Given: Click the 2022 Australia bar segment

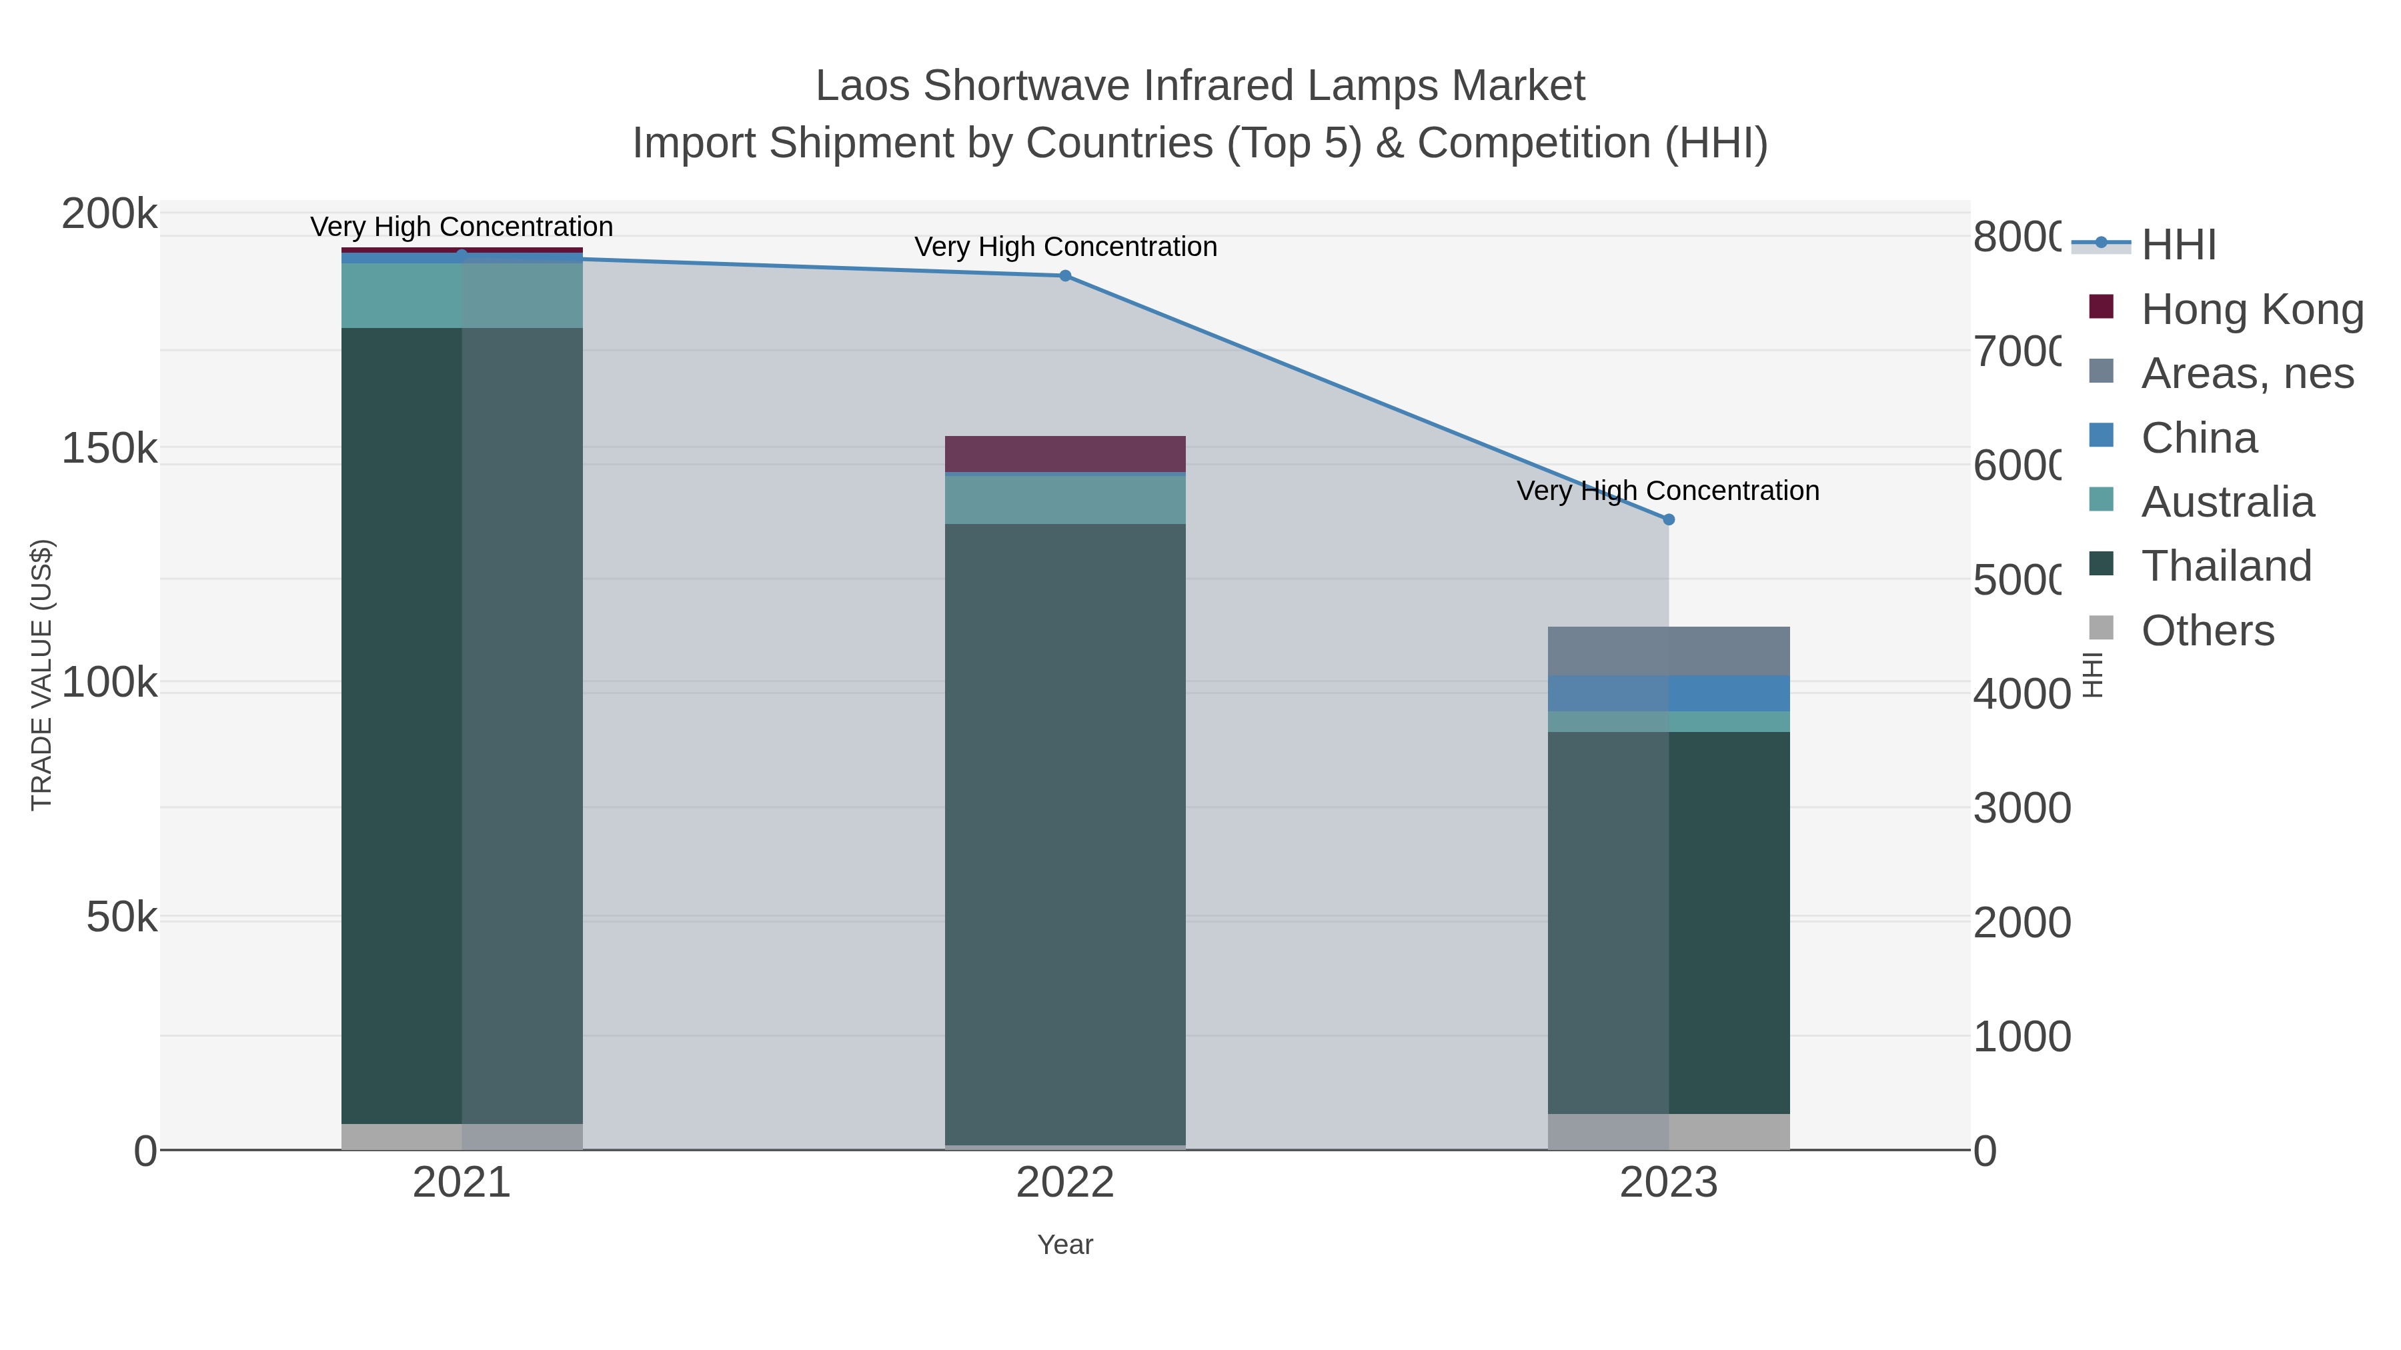Looking at the screenshot, I should (1065, 499).
